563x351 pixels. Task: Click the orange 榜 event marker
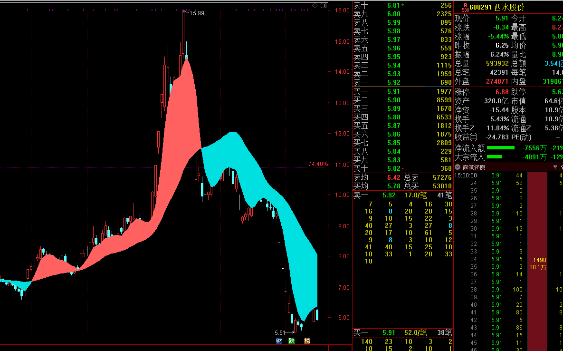tap(307, 341)
